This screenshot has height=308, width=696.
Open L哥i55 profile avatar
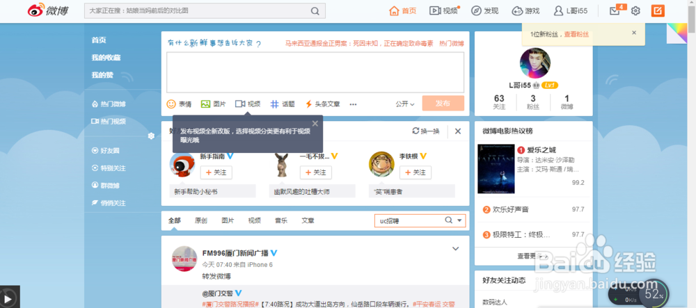pos(535,63)
